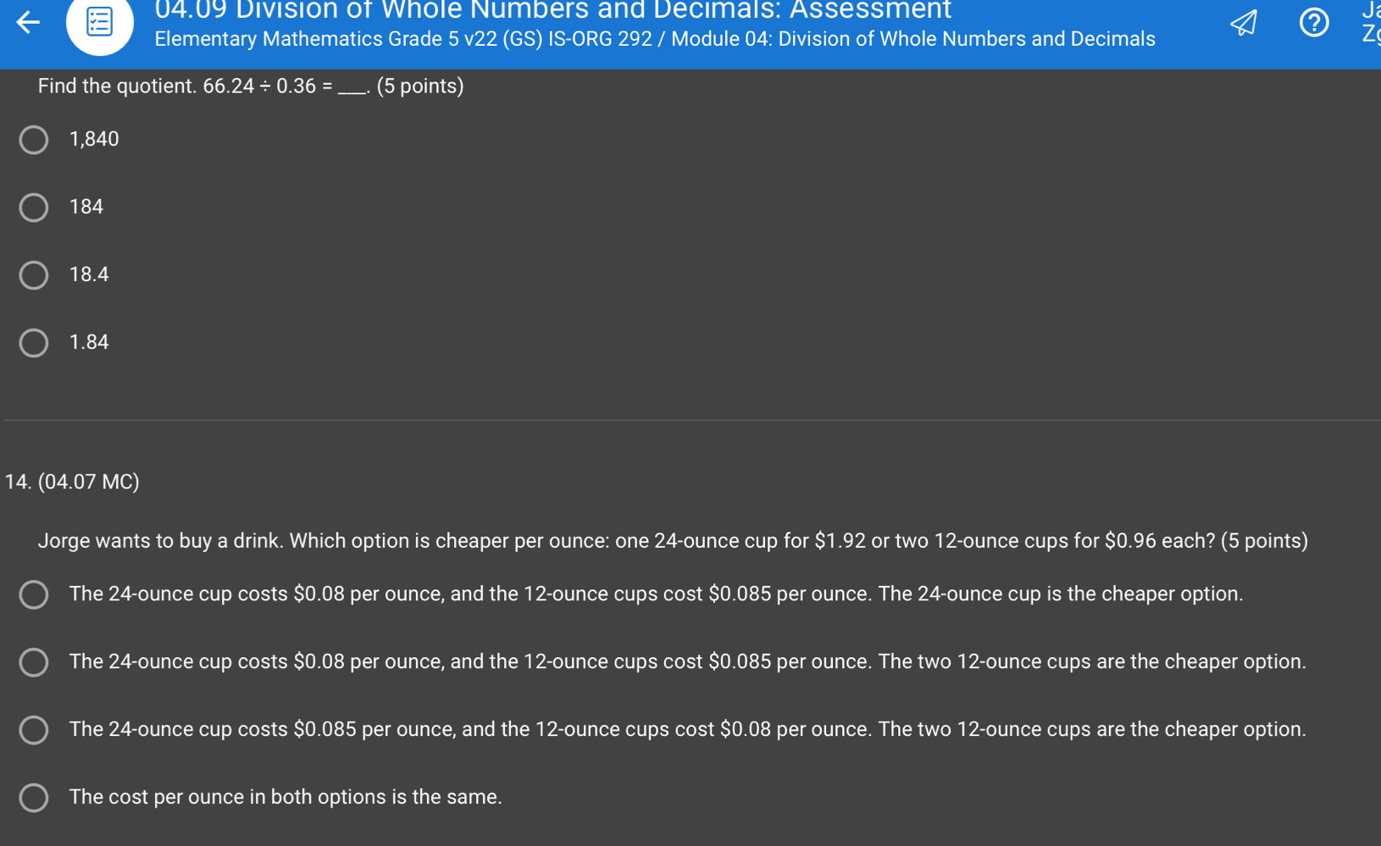Select the 184 answer option
This screenshot has height=846, width=1381.
pos(34,207)
